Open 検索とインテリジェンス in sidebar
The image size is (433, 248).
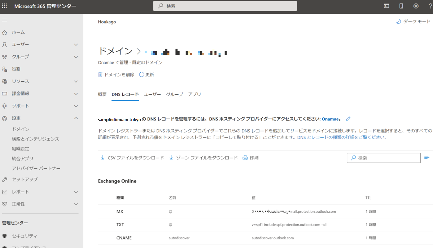point(36,139)
